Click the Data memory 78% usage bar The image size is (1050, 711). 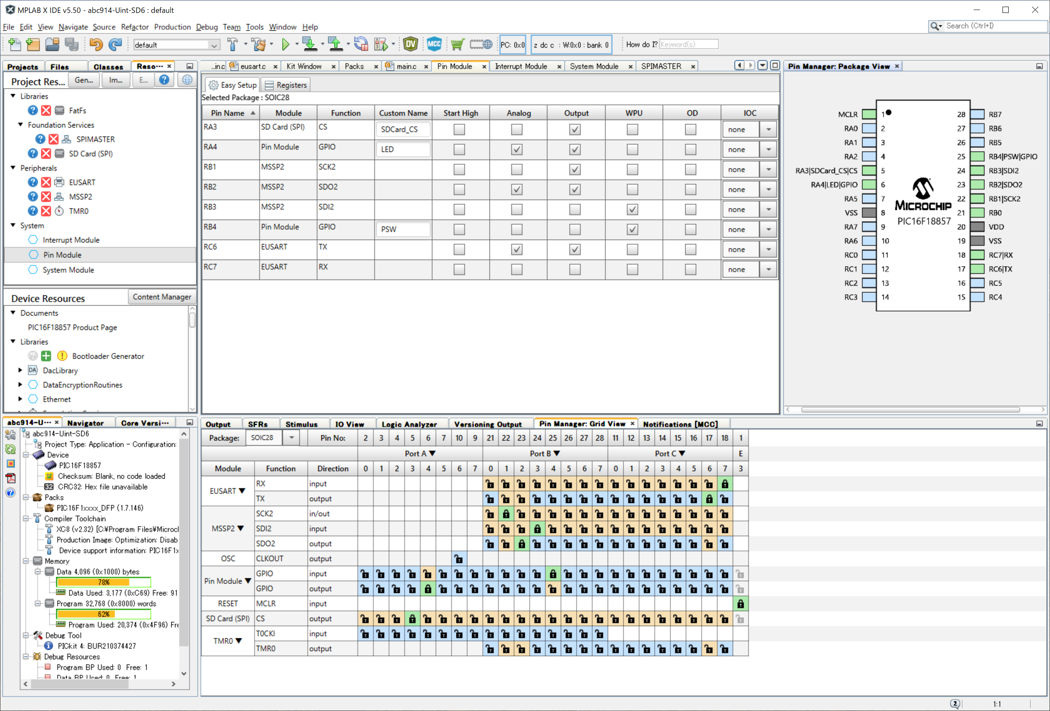pyautogui.click(x=103, y=582)
